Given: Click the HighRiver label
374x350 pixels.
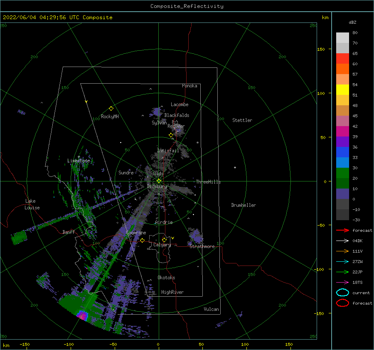Looking at the screenshot, I should 172,292.
